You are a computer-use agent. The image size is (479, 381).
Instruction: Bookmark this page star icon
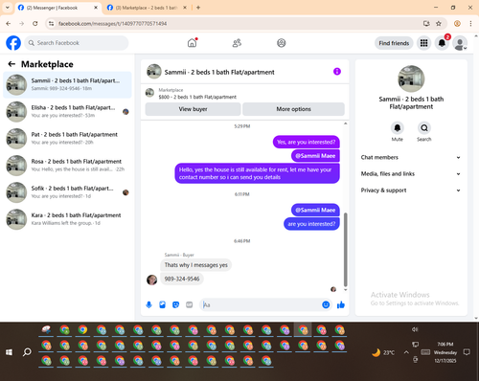coord(439,24)
